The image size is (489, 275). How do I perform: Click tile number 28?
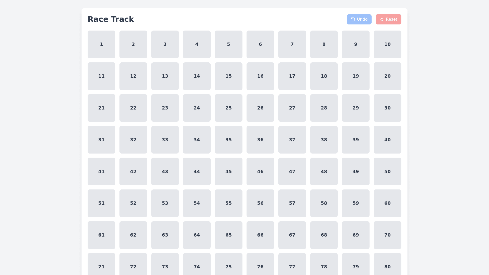tap(324, 108)
